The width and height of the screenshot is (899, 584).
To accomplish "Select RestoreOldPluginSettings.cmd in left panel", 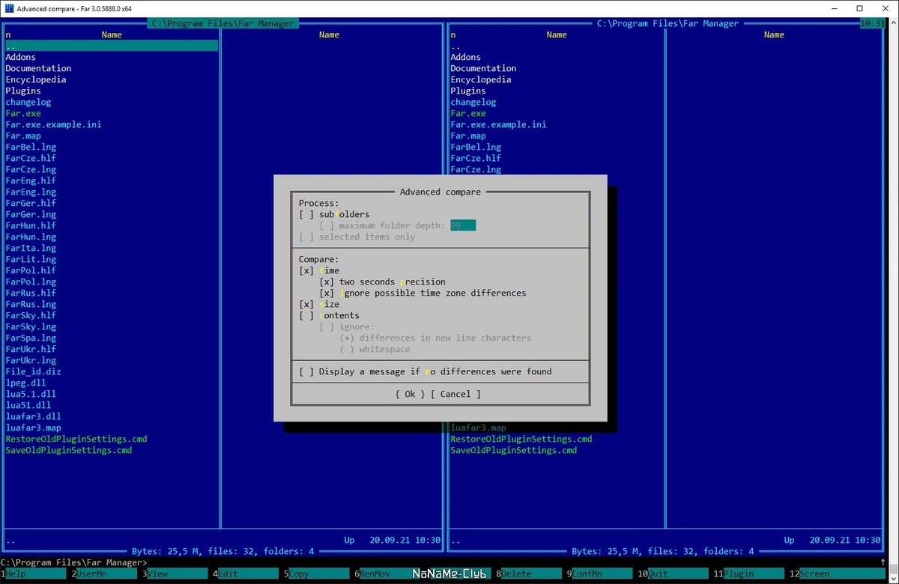I will [76, 439].
